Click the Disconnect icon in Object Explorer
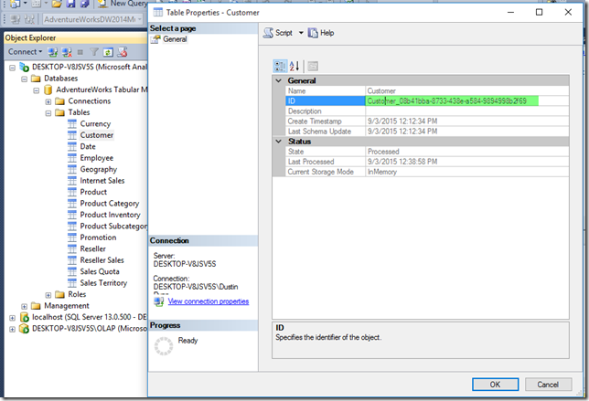 tap(67, 52)
